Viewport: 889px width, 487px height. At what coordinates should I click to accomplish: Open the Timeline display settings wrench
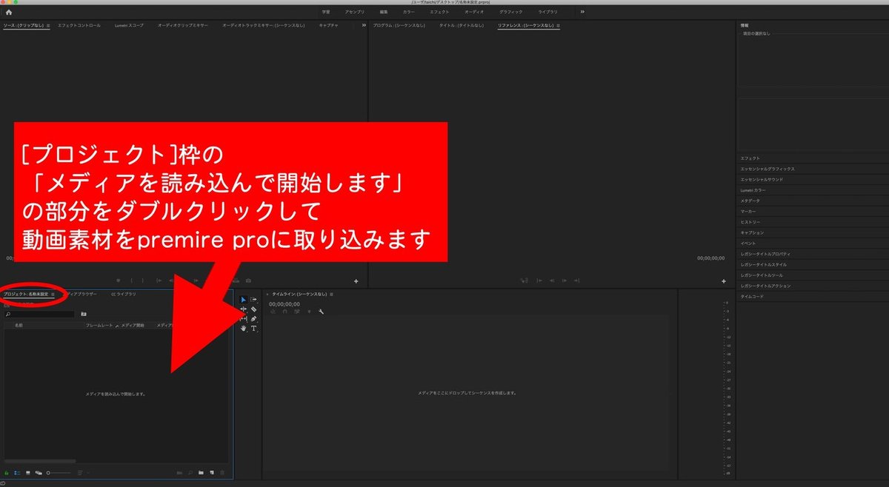point(321,312)
